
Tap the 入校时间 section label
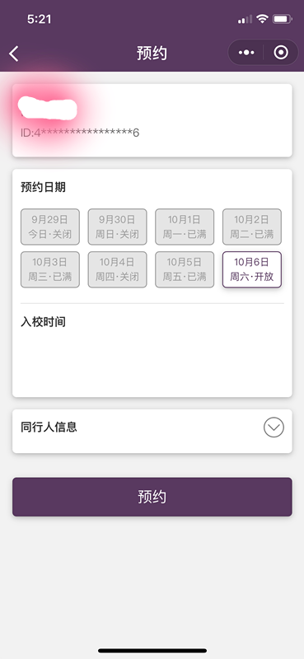pyautogui.click(x=43, y=322)
